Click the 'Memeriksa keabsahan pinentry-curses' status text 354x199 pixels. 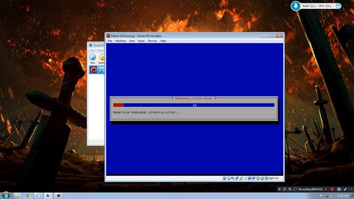pos(147,112)
